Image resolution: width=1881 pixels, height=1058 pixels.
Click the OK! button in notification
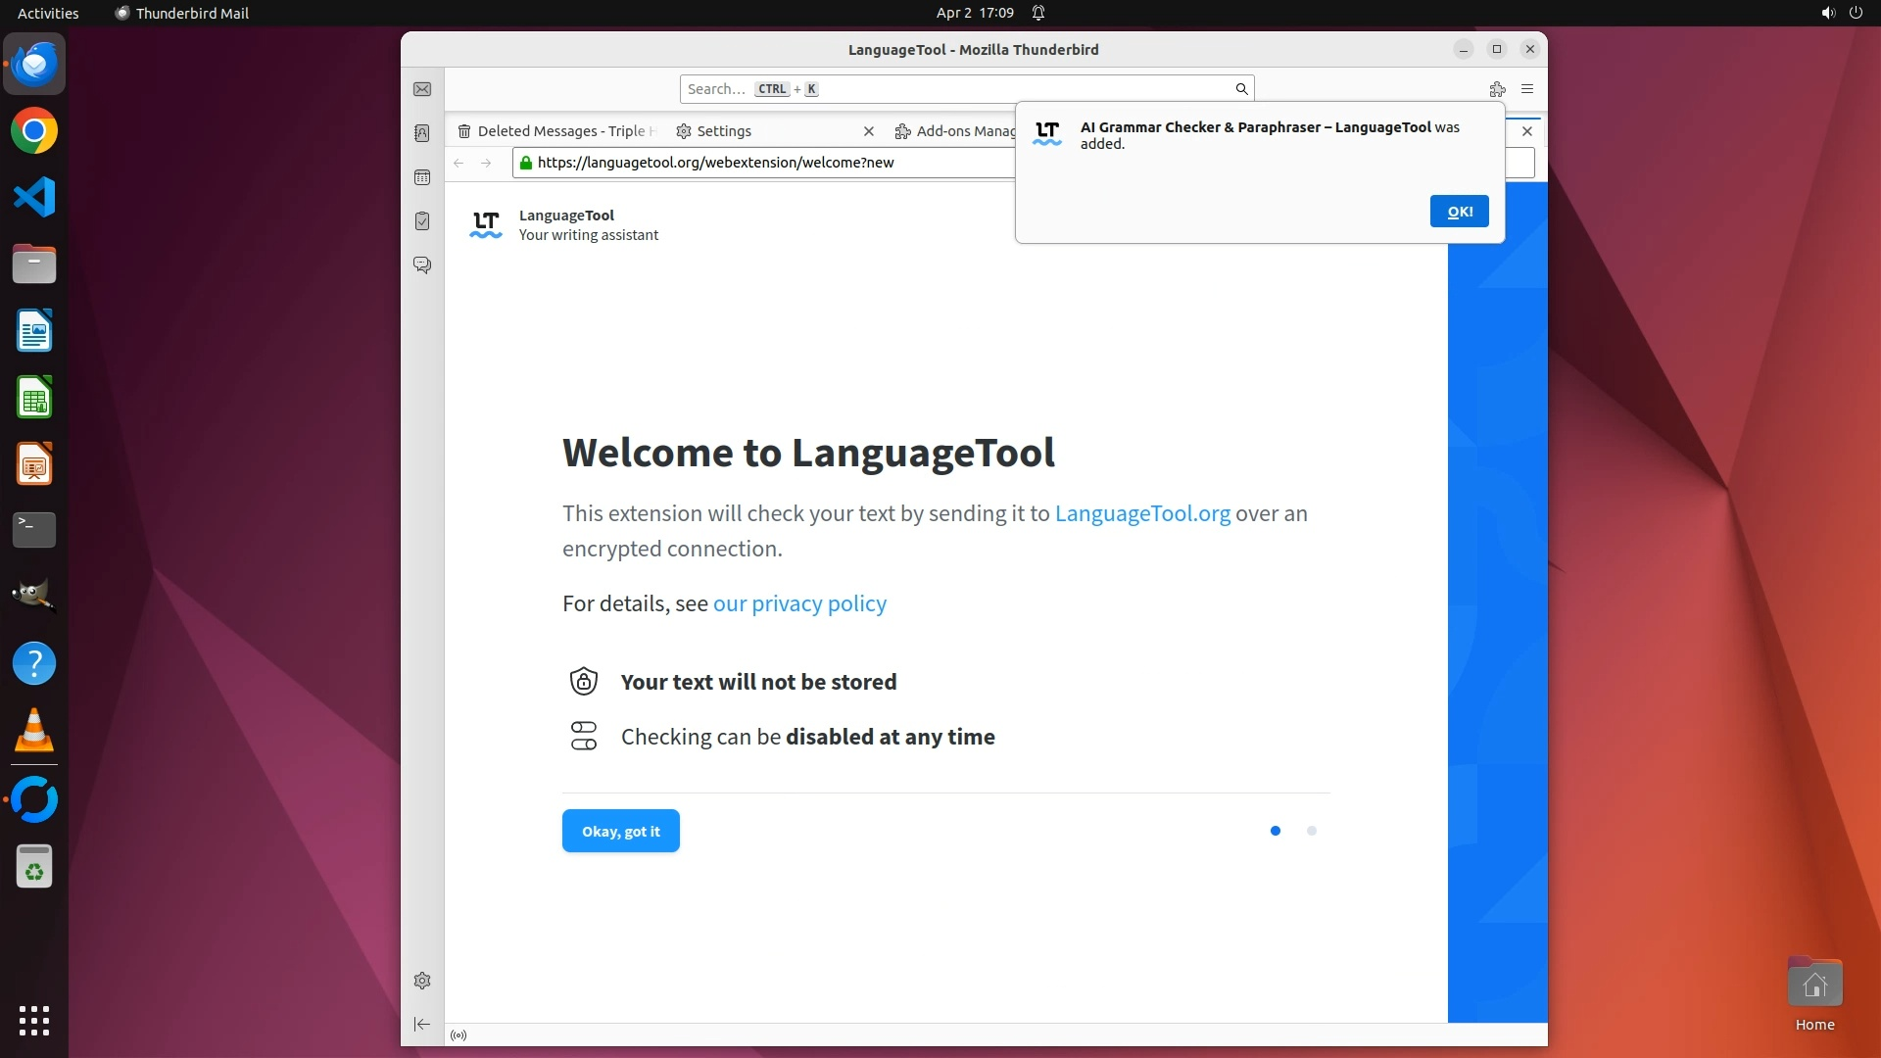click(1459, 212)
